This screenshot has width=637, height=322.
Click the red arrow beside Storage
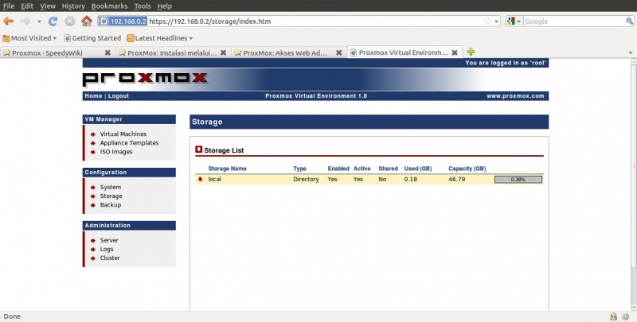93,196
